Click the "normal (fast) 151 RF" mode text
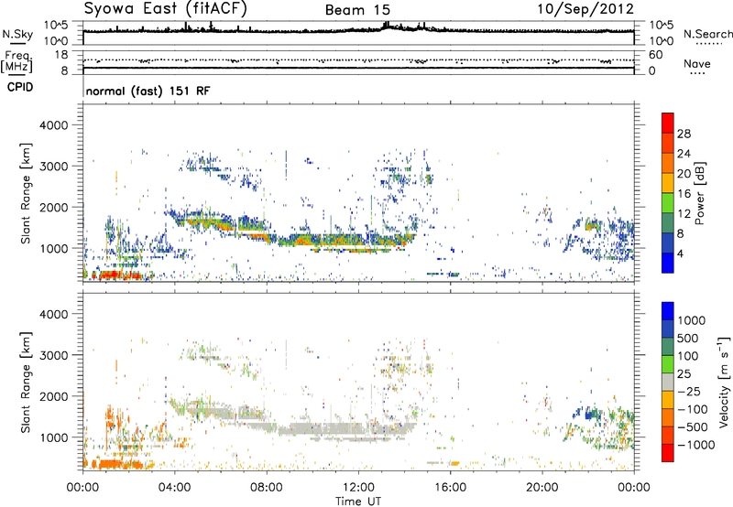The height and width of the screenshot is (507, 733). pos(148,91)
